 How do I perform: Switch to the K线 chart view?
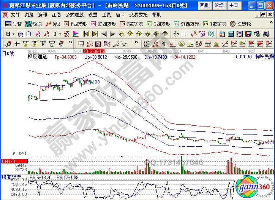tap(53, 24)
